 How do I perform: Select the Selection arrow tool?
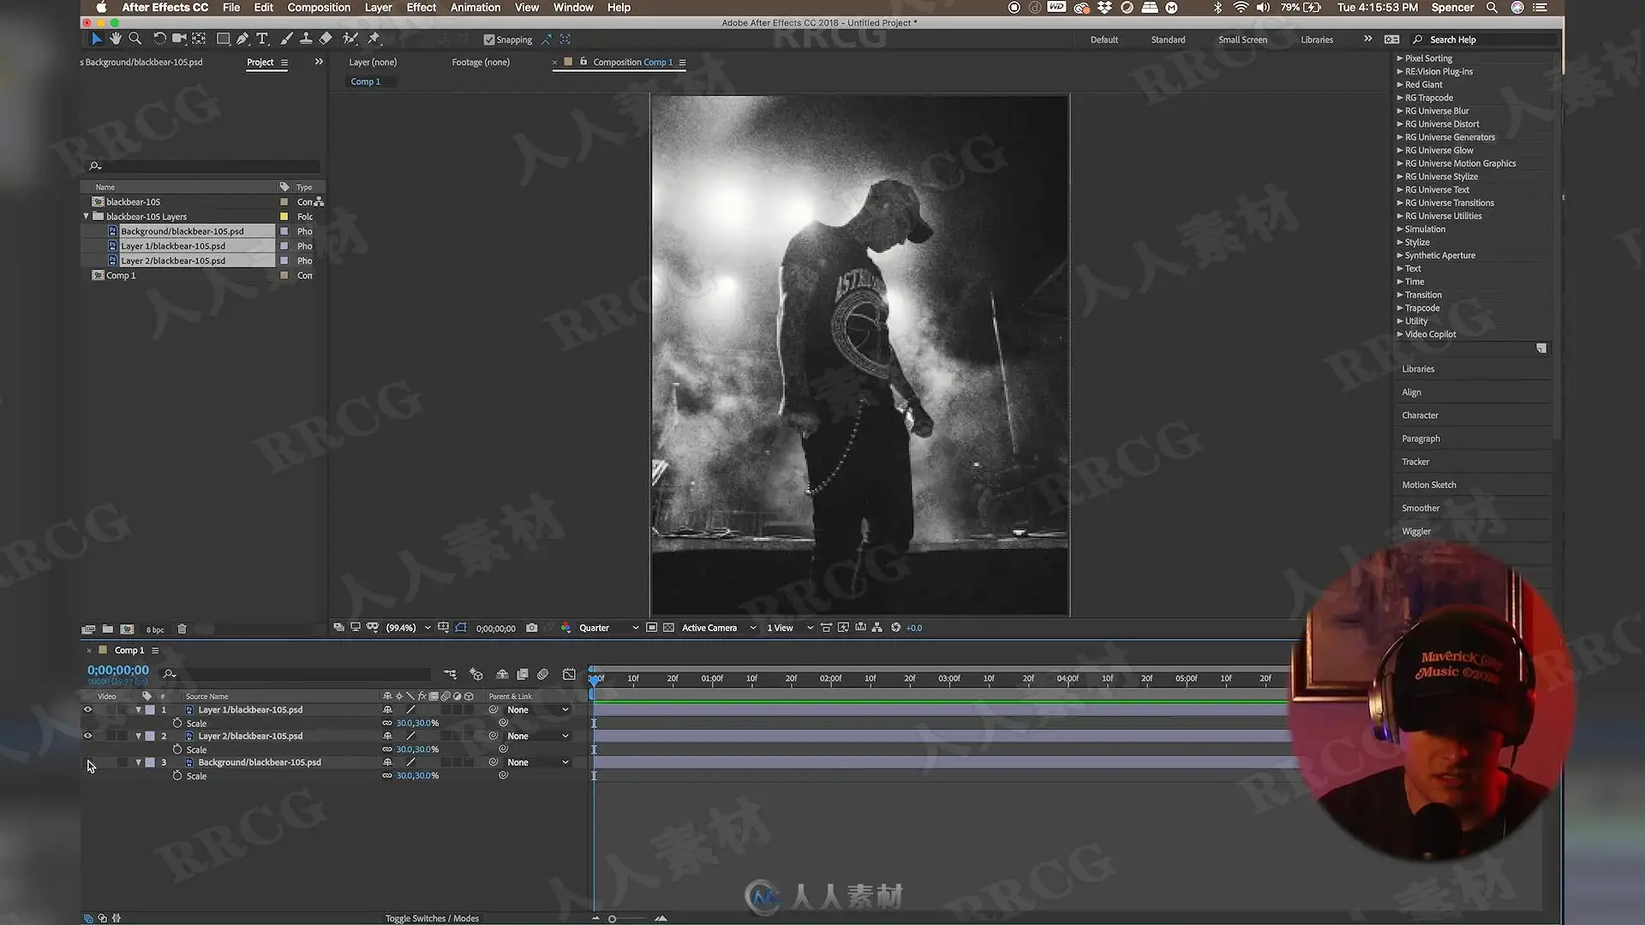pyautogui.click(x=96, y=39)
